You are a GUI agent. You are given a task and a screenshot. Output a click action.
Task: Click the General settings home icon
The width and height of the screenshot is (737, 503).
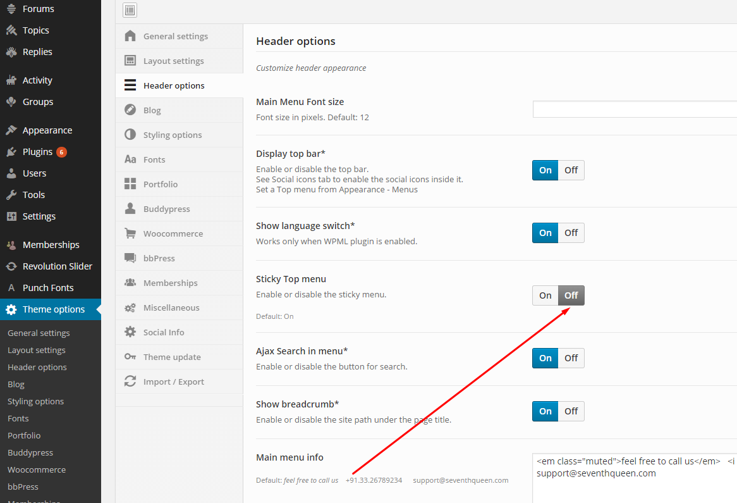[130, 36]
